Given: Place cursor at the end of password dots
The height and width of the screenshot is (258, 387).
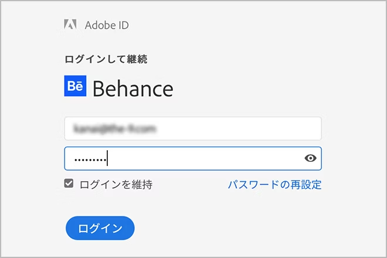Looking at the screenshot, I should (108, 158).
